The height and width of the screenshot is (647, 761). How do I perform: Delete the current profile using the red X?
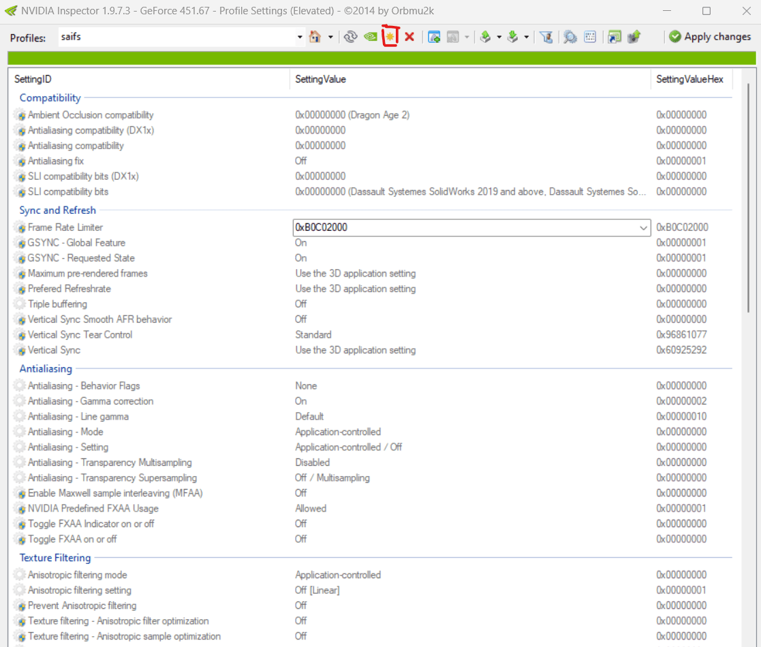point(409,36)
